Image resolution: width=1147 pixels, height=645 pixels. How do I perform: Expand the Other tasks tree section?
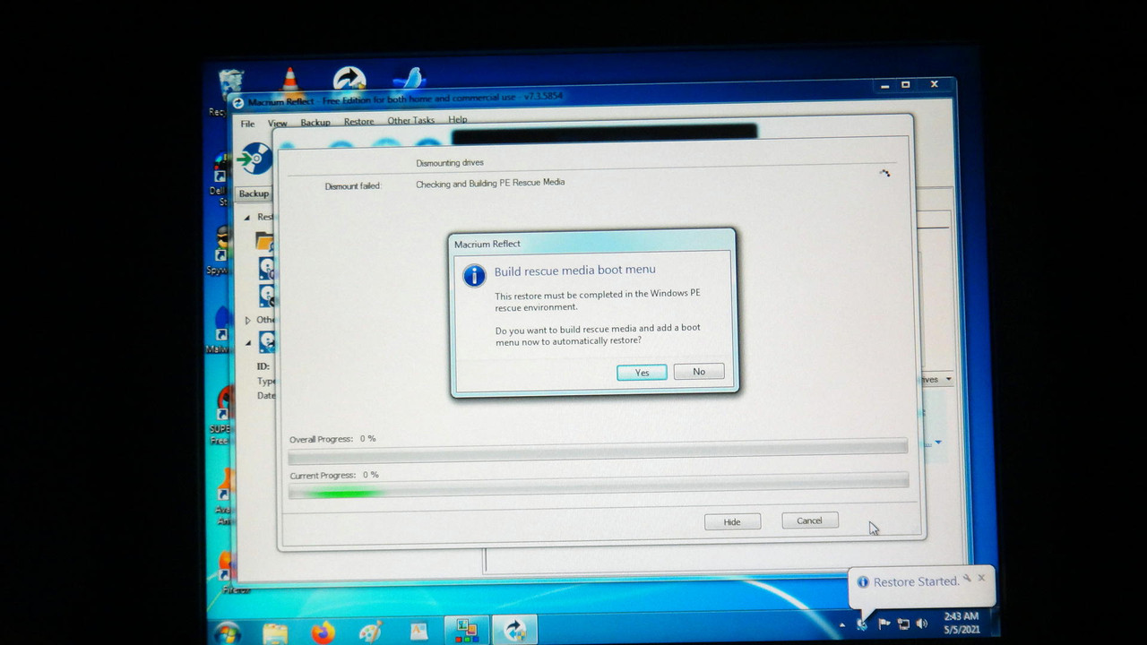pos(248,320)
